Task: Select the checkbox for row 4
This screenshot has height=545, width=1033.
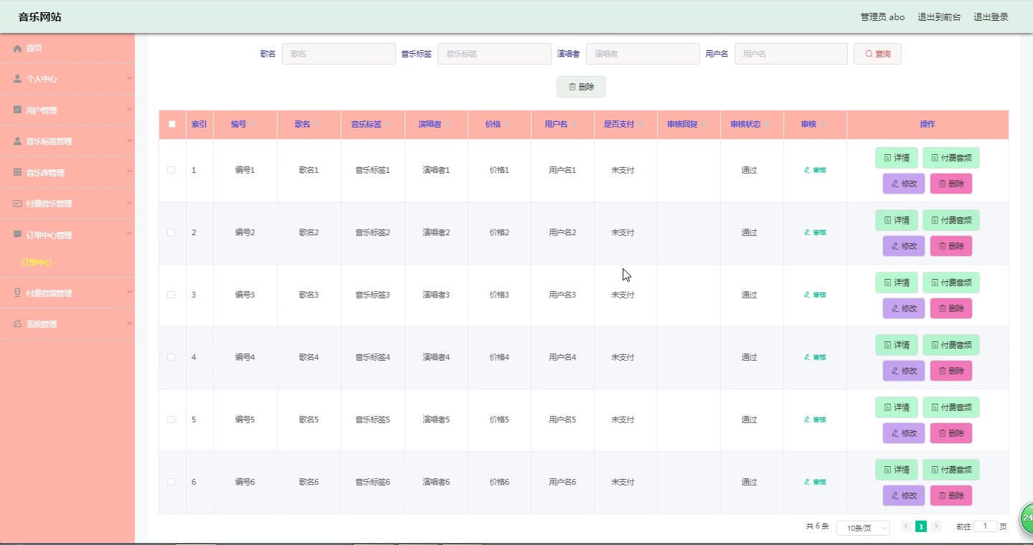Action: pos(171,357)
